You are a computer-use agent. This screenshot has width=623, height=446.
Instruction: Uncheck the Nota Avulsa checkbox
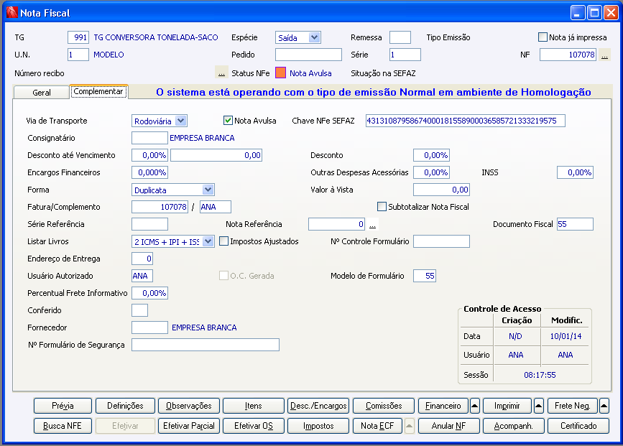pos(228,121)
